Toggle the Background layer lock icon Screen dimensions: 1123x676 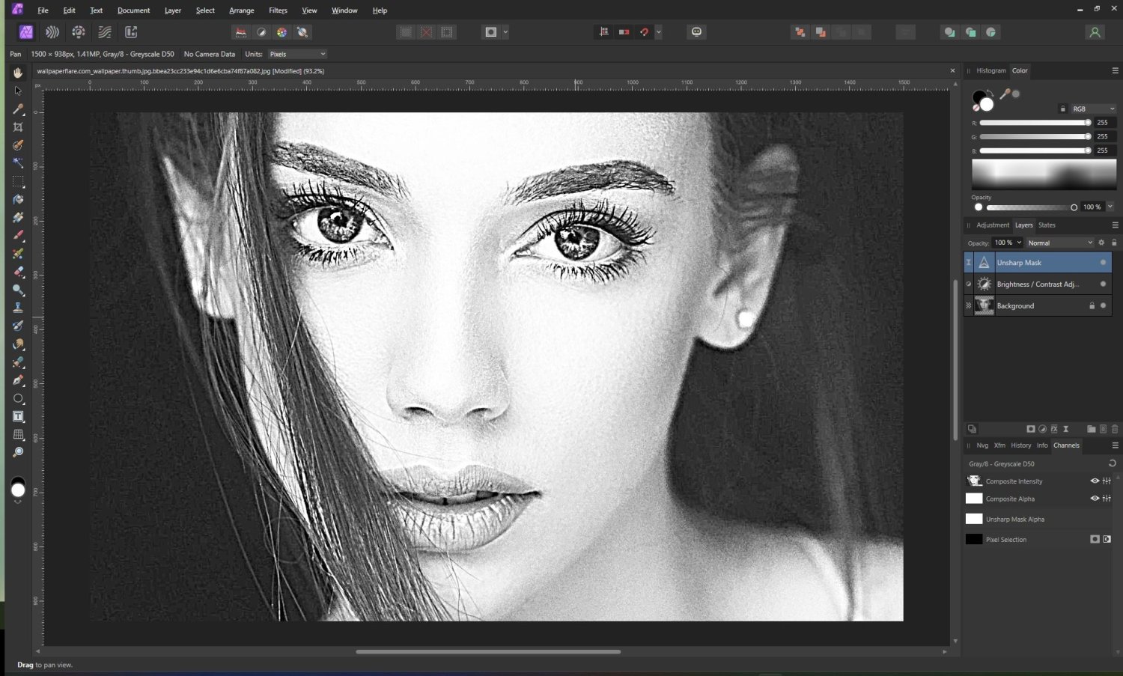(1092, 305)
